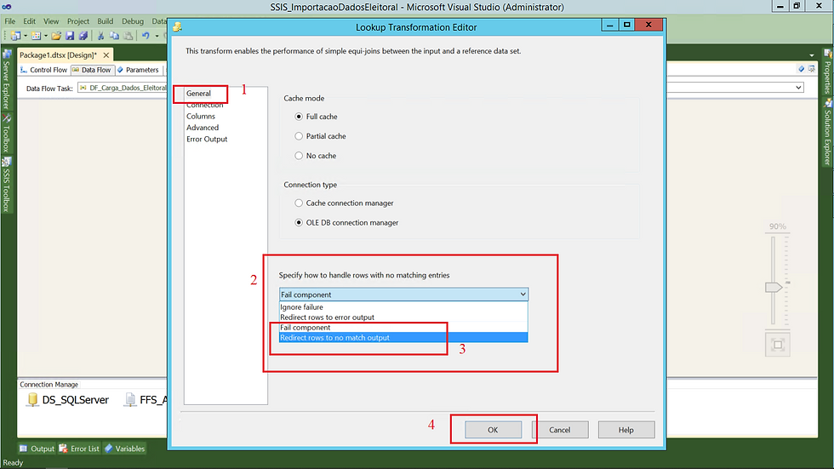This screenshot has width=834, height=469.
Task: Open the Project menu
Action: 78,21
